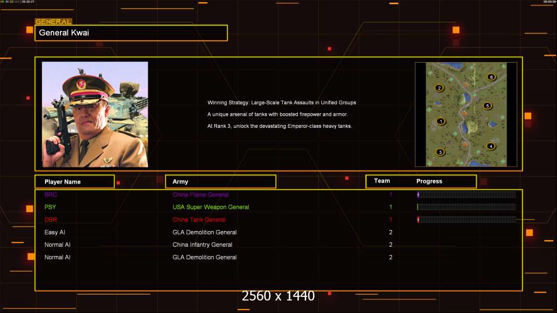Viewport: 557px width, 313px height.
Task: Click start position marker 3 on minimap
Action: [x=440, y=152]
